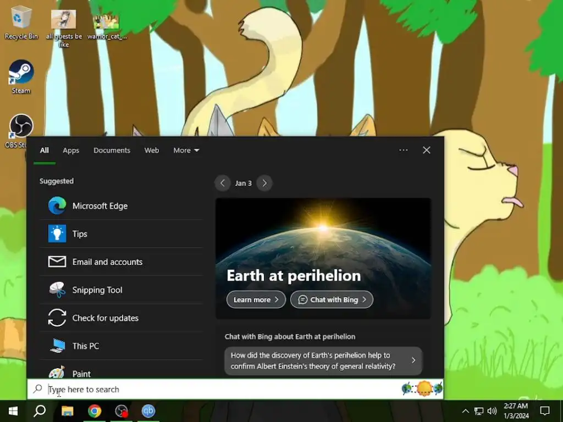Close the search panel
Image resolution: width=563 pixels, height=422 pixels.
tap(427, 150)
